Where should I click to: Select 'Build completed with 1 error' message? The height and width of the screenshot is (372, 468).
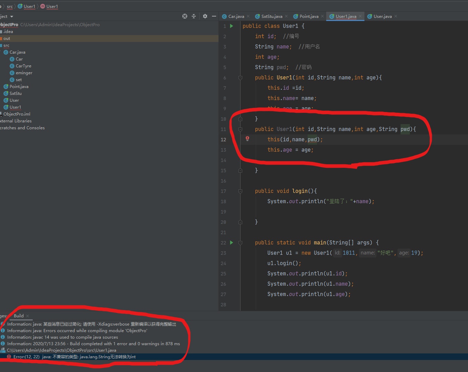[94, 344]
